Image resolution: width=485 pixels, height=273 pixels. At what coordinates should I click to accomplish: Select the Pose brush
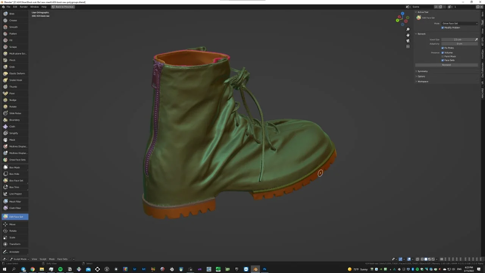pos(15,93)
